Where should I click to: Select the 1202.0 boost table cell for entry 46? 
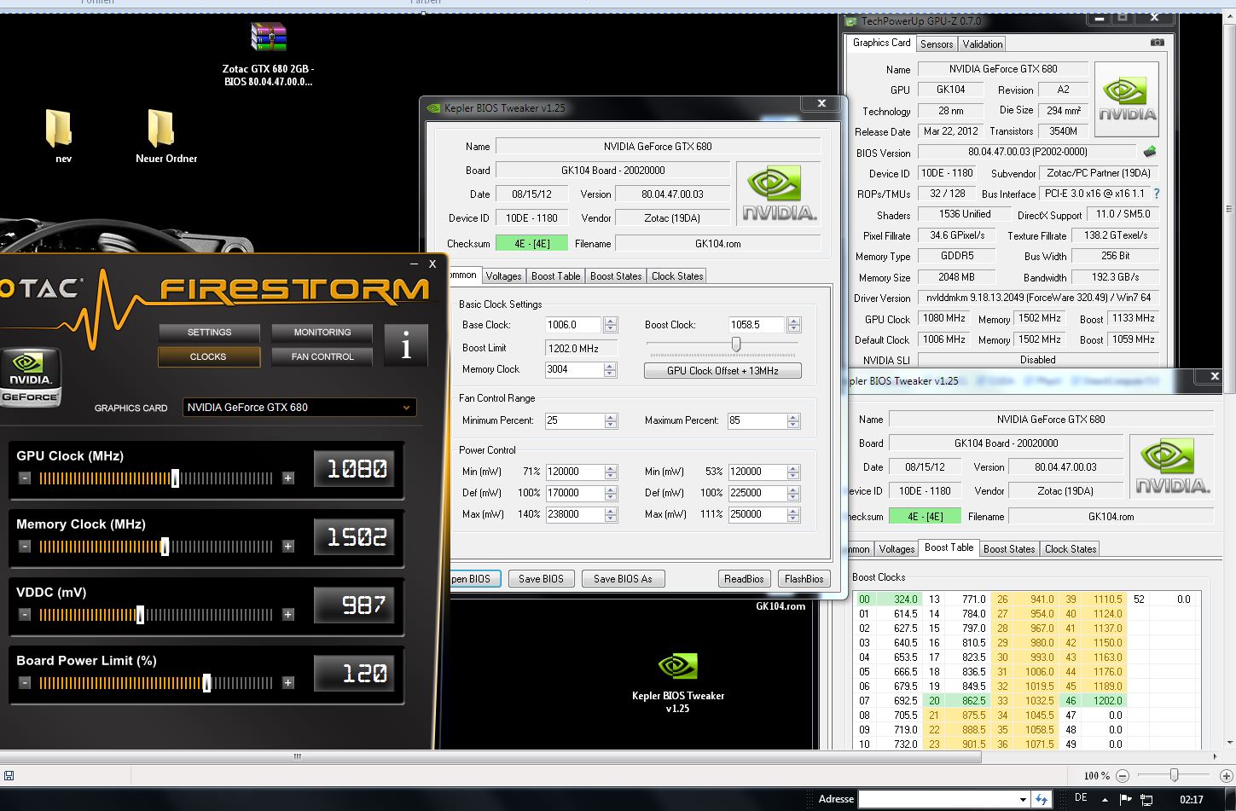(x=1104, y=700)
